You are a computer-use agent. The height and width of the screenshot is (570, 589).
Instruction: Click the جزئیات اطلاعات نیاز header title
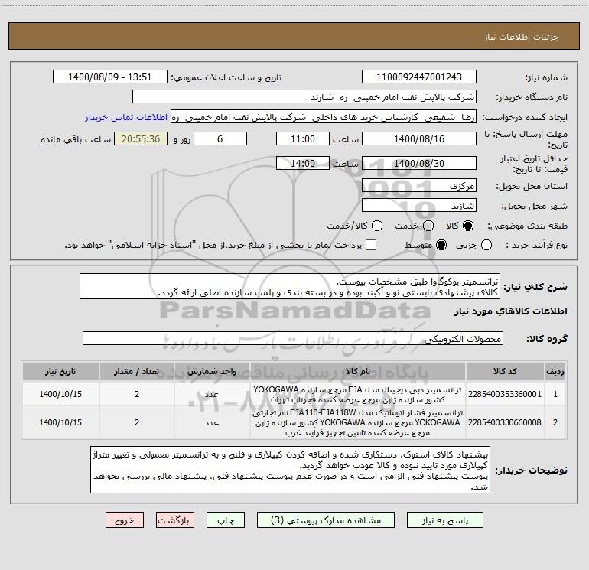[521, 37]
